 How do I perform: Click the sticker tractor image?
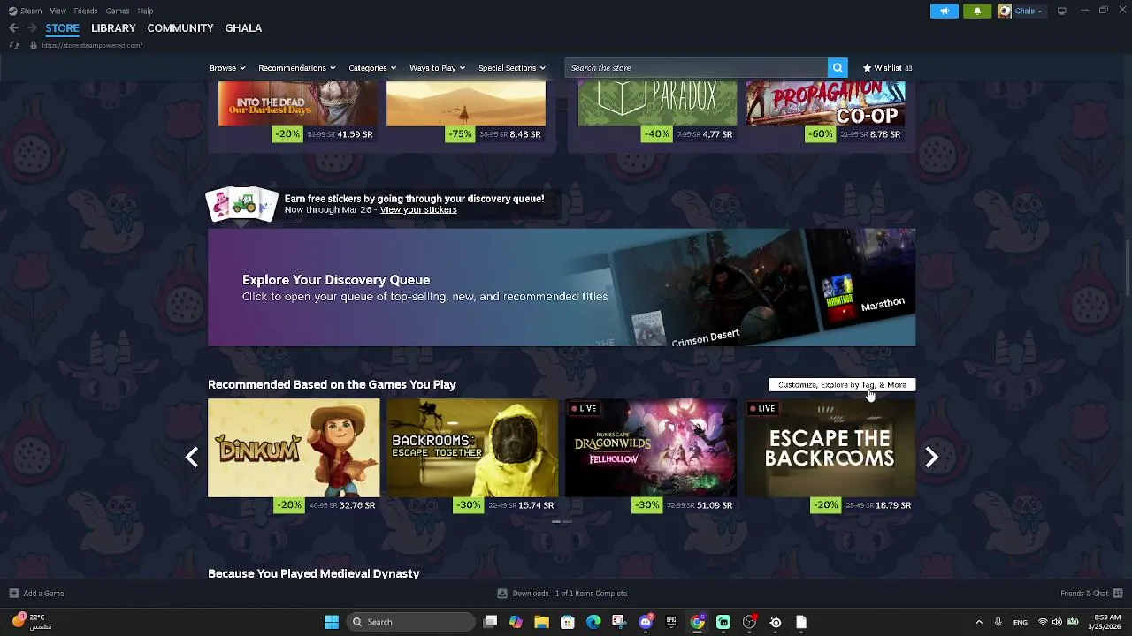(x=242, y=204)
